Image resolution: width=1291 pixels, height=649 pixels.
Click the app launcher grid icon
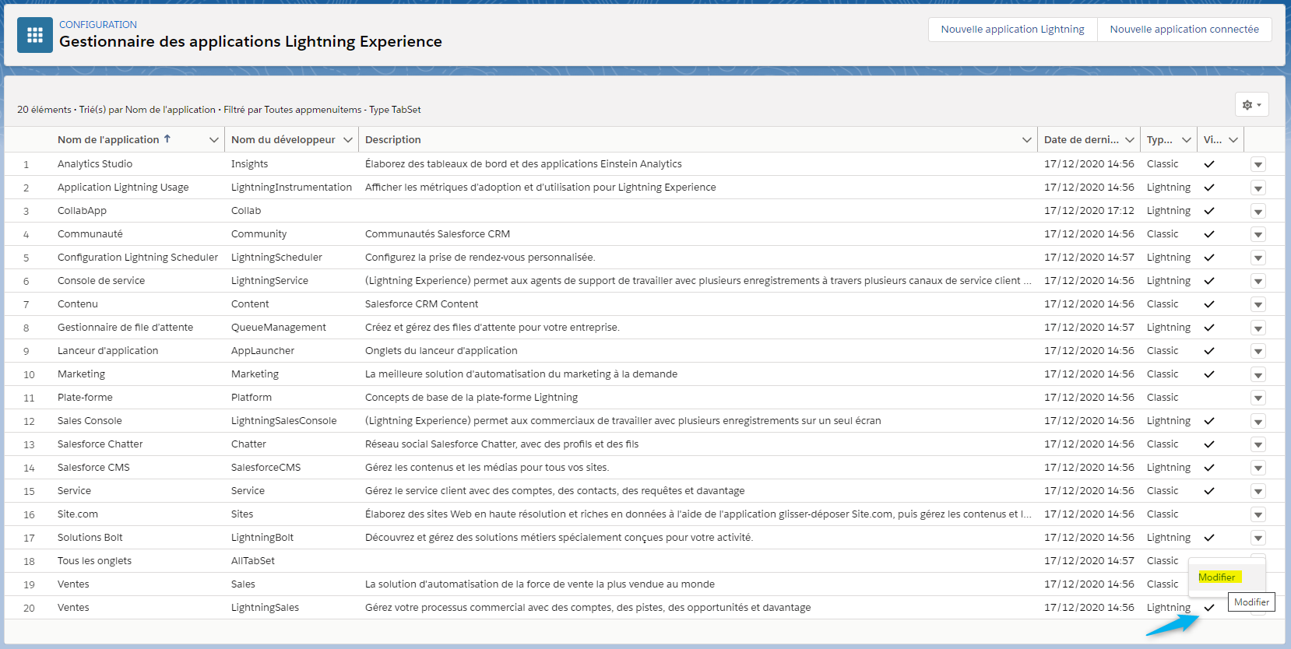pos(35,35)
